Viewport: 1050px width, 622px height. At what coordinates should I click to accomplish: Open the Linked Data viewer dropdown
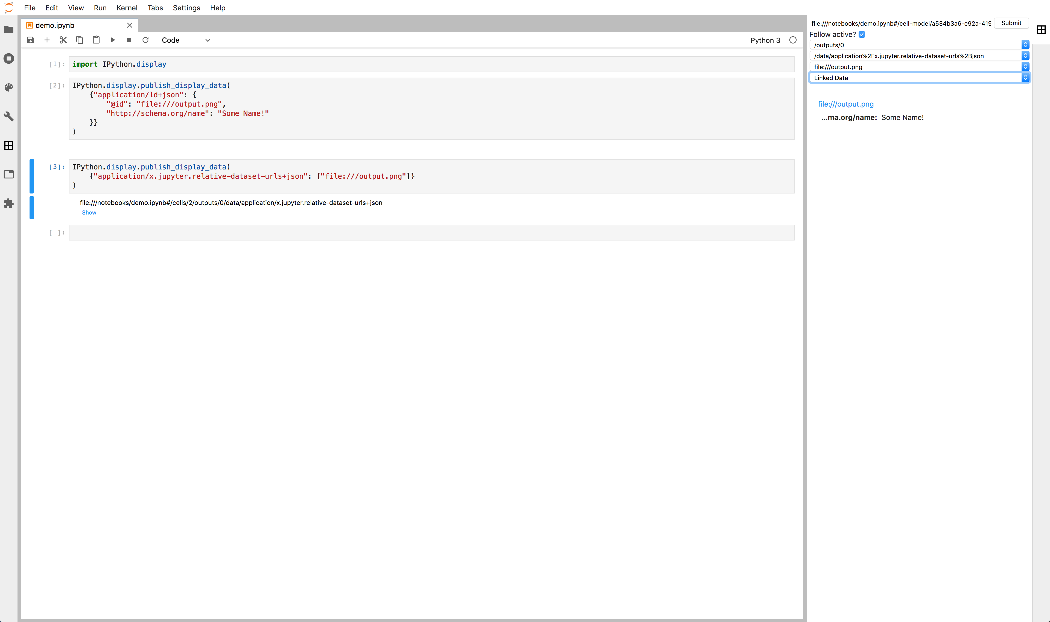click(919, 78)
